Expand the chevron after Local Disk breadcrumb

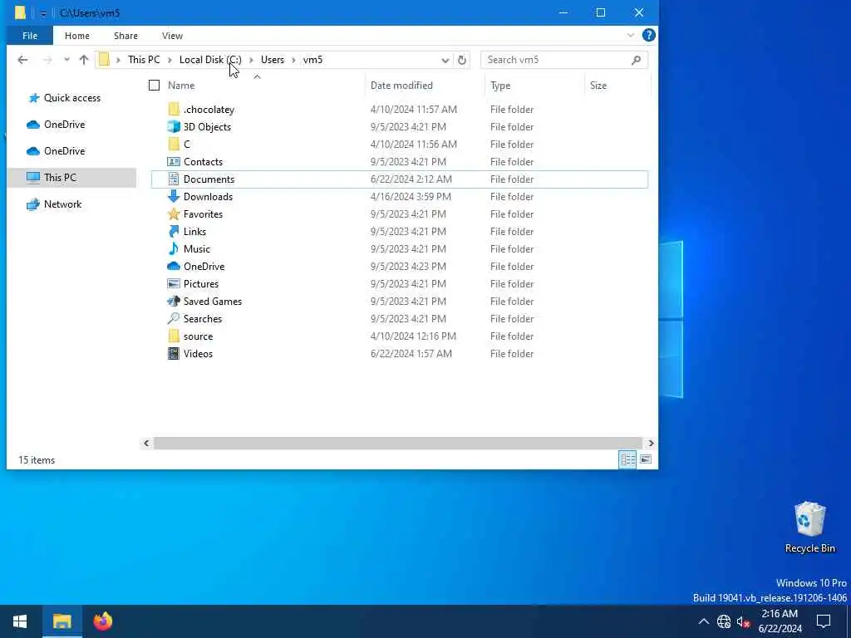[x=251, y=60]
